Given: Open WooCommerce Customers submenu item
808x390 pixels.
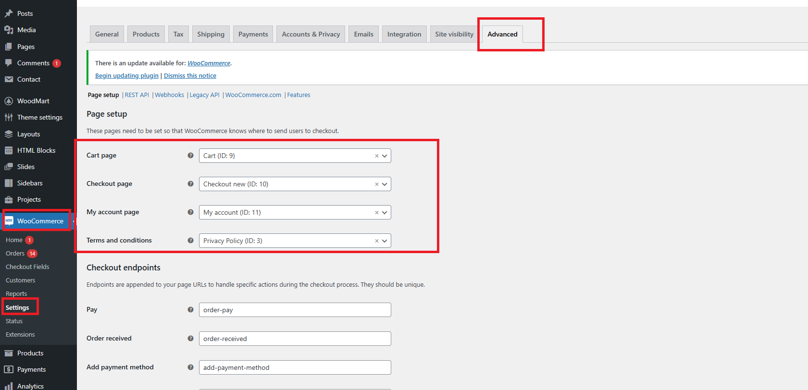Looking at the screenshot, I should [20, 280].
